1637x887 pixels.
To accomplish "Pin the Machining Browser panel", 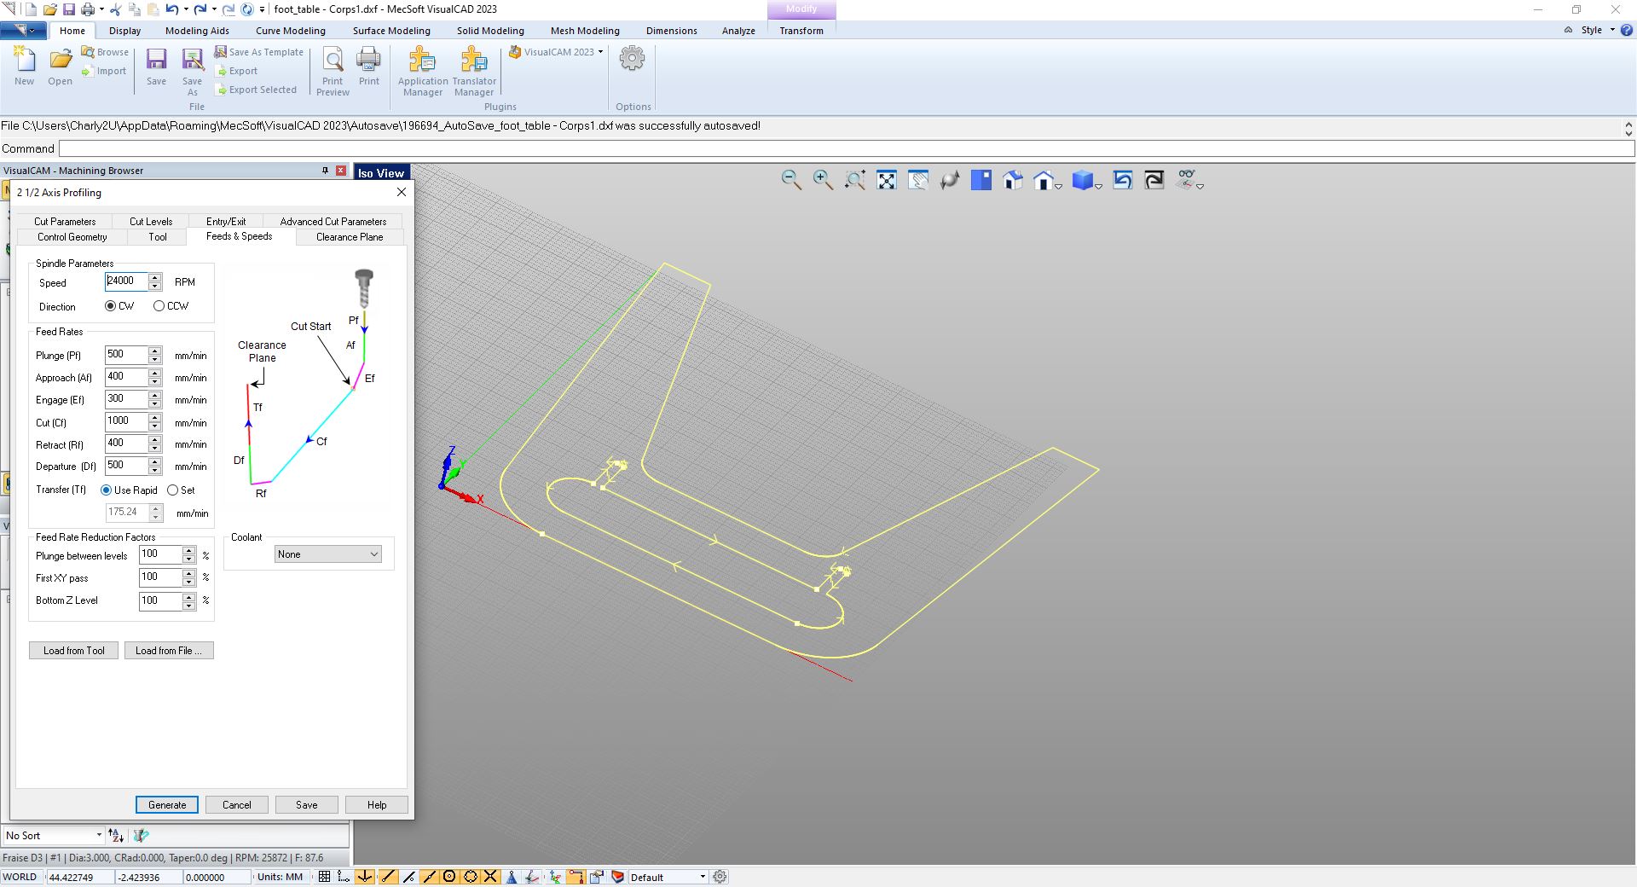I will (325, 171).
